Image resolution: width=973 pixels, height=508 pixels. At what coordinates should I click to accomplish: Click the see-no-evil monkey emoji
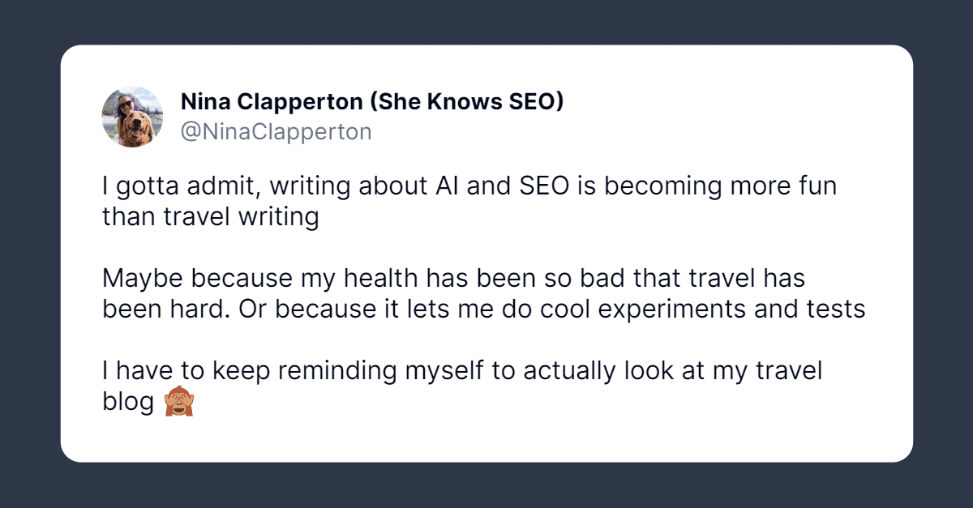point(178,403)
